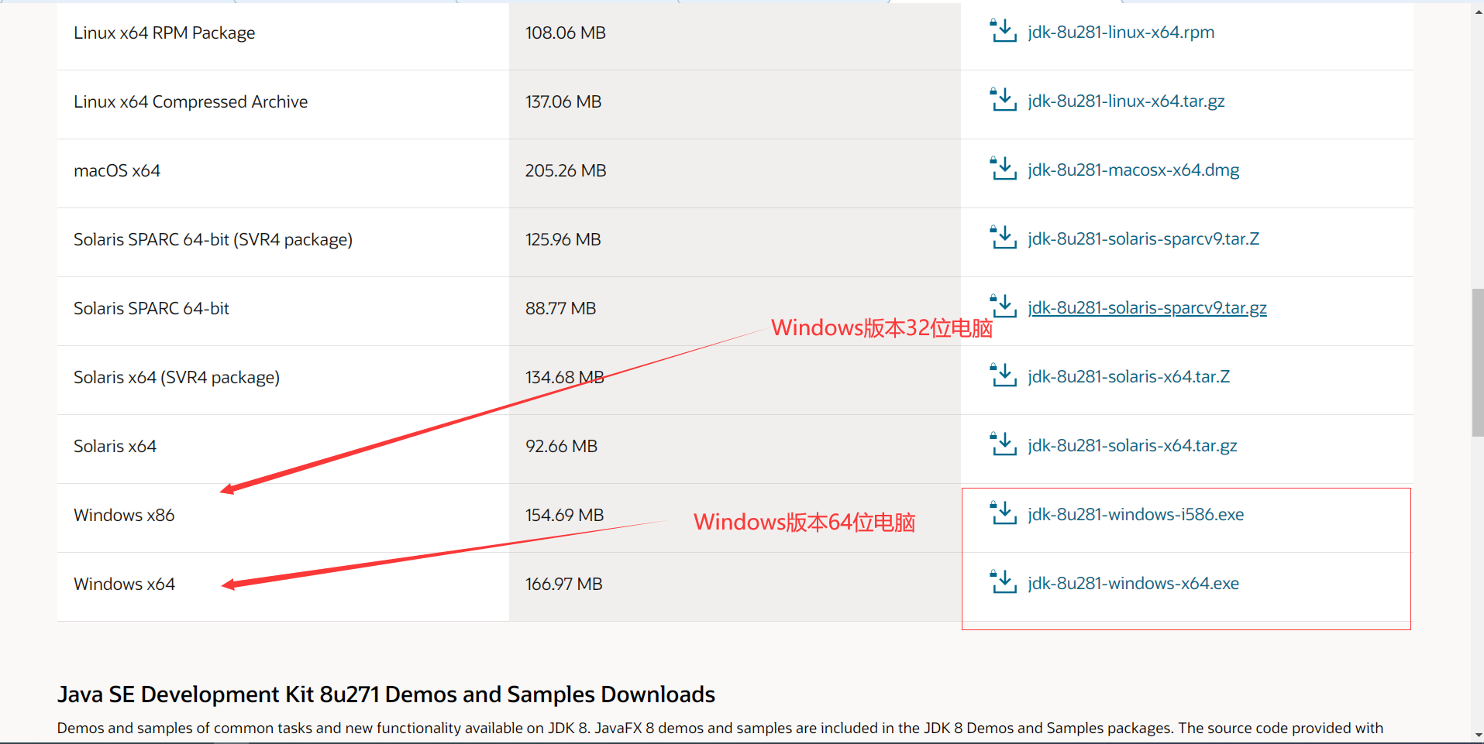Download jdk-8u281-windows-x64.exe link
The height and width of the screenshot is (744, 1484).
pos(1133,584)
